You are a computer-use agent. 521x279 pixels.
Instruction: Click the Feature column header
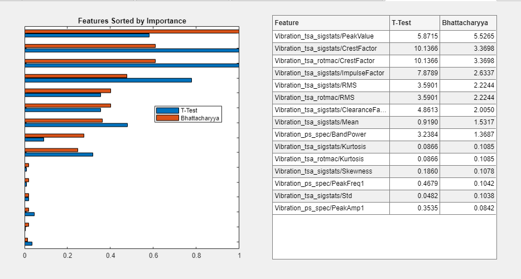[331, 23]
